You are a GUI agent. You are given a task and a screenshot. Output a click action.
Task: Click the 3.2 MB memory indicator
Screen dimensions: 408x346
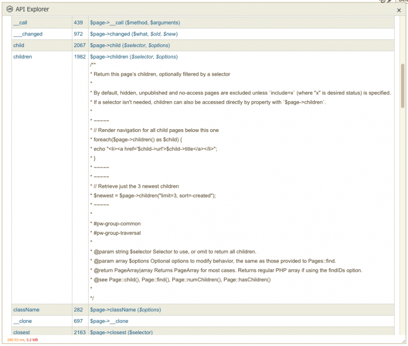click(32, 340)
